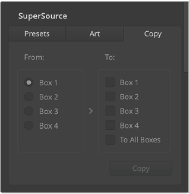Click the SuperSource panel title
Screen dimensions: 189x194
(43, 16)
